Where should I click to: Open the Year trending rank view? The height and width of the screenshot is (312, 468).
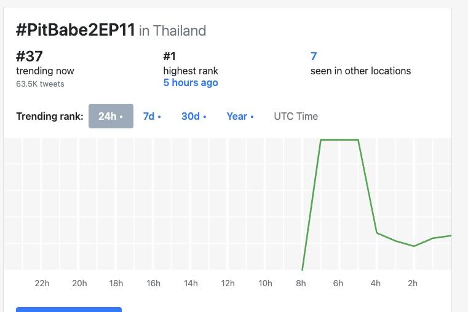tap(240, 116)
